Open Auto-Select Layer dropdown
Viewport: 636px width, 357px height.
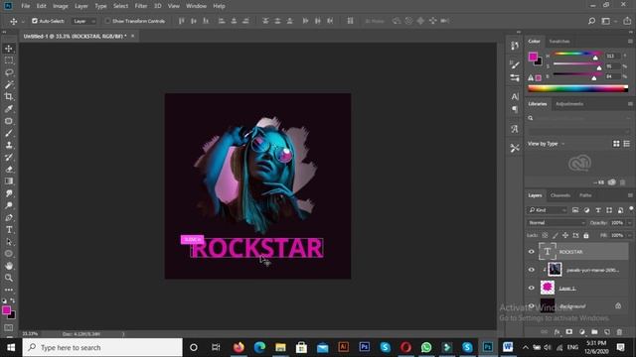point(83,21)
